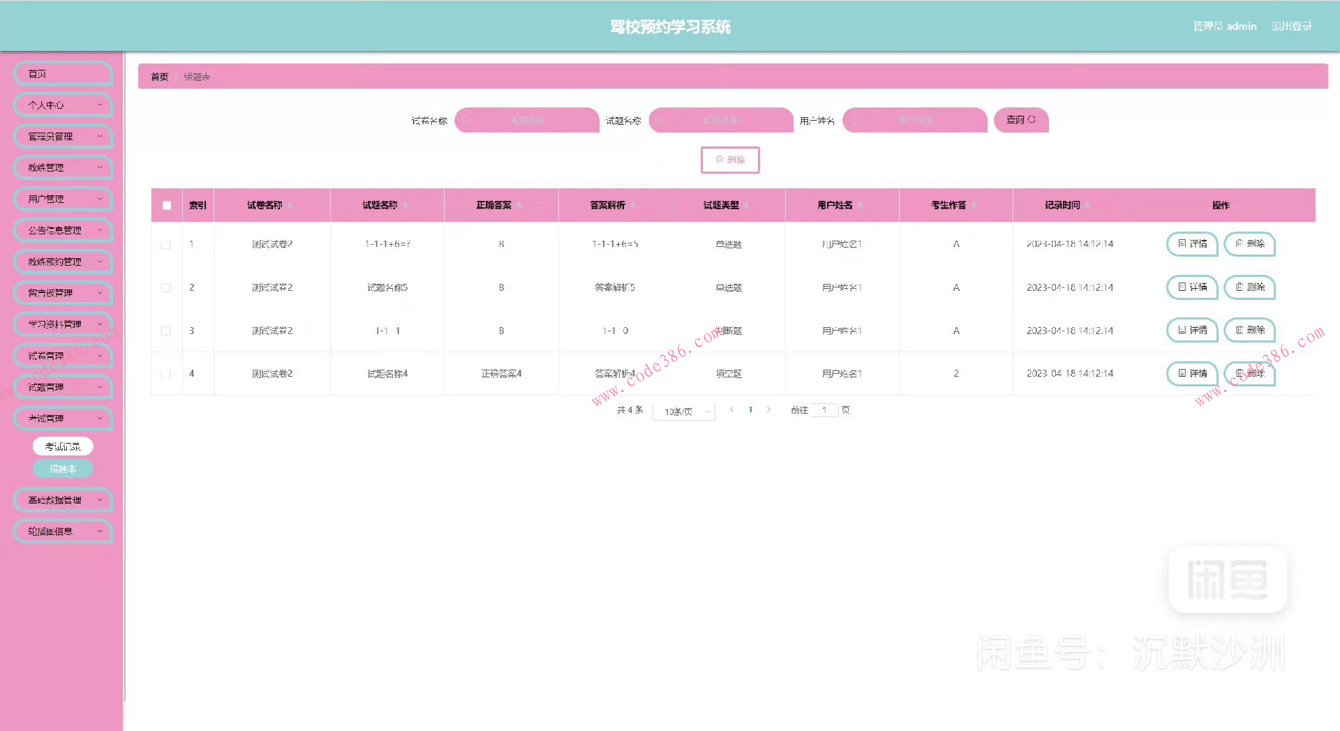This screenshot has height=731, width=1340.
Task: Sort by 记录时间 column arrows
Action: click(1087, 205)
